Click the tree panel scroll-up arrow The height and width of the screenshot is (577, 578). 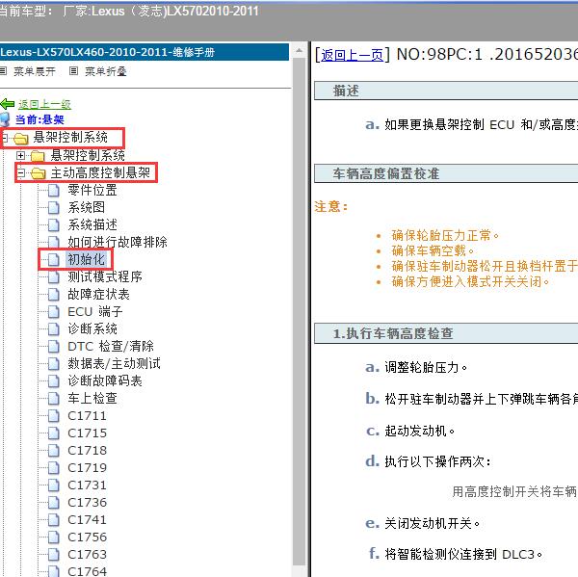click(x=300, y=50)
